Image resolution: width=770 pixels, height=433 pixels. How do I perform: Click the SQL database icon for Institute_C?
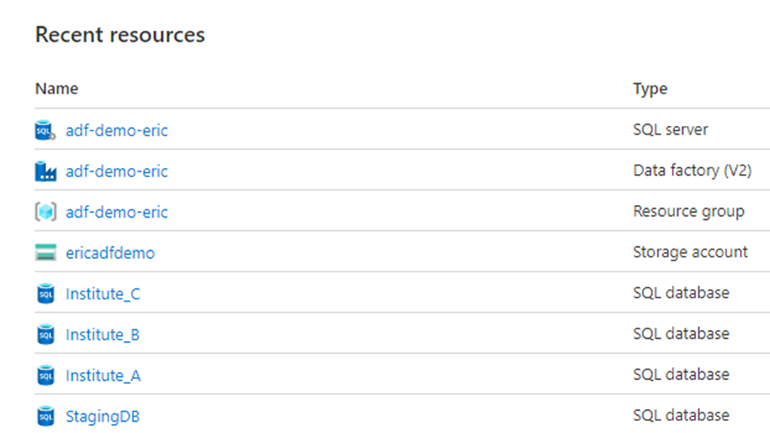(46, 294)
